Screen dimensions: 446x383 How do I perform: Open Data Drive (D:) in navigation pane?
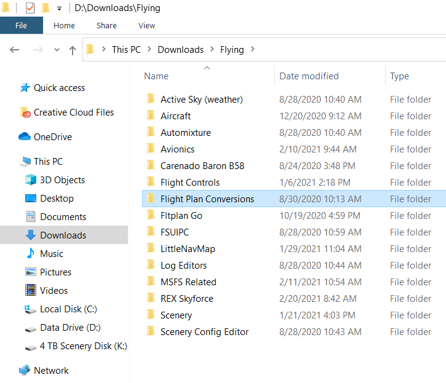[71, 327]
